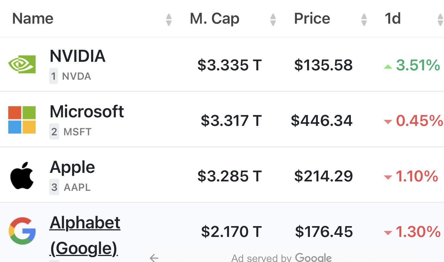444x262 pixels.
Task: Open the Alphabet (Google) link
Action: coord(85,235)
